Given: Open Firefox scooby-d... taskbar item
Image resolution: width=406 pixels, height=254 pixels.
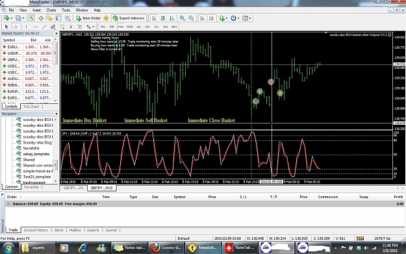Looking at the screenshot, I should pos(166,248).
